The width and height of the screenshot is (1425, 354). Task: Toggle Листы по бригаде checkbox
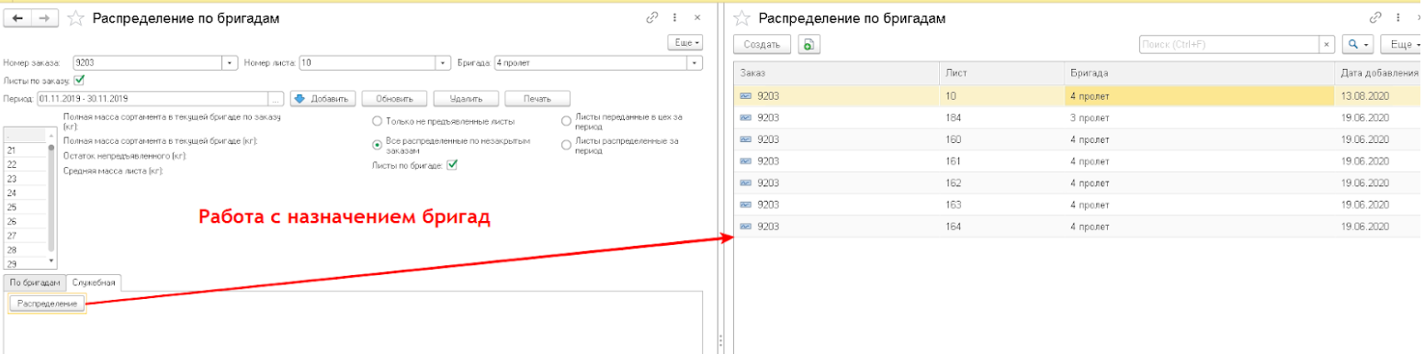coord(451,165)
